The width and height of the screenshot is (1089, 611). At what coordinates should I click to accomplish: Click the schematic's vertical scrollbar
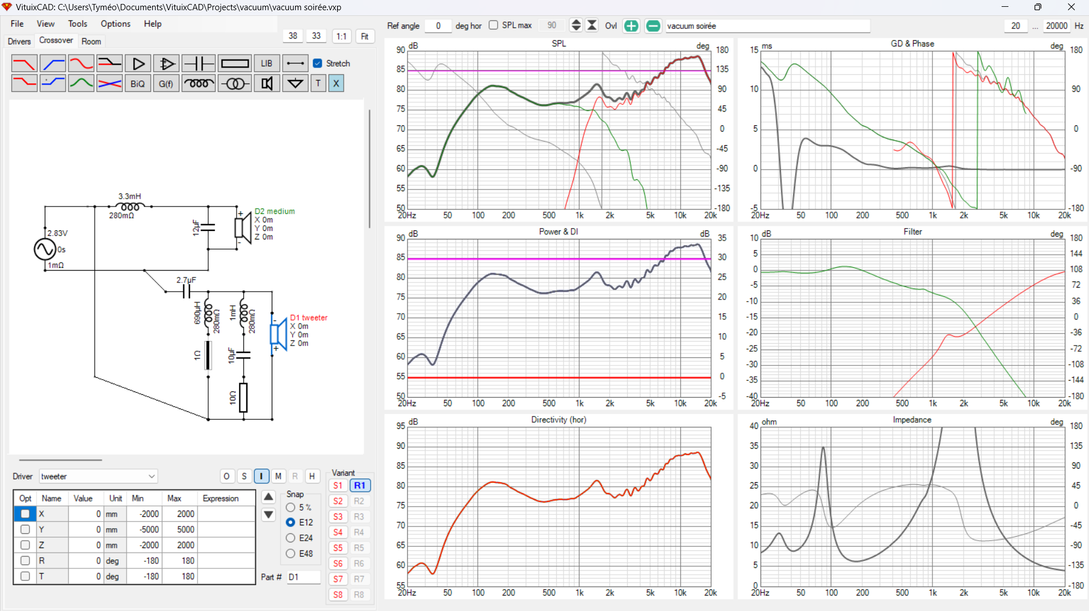click(369, 168)
